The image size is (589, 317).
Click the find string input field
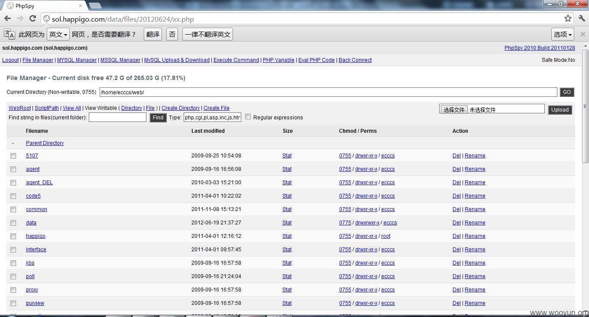[x=117, y=117]
